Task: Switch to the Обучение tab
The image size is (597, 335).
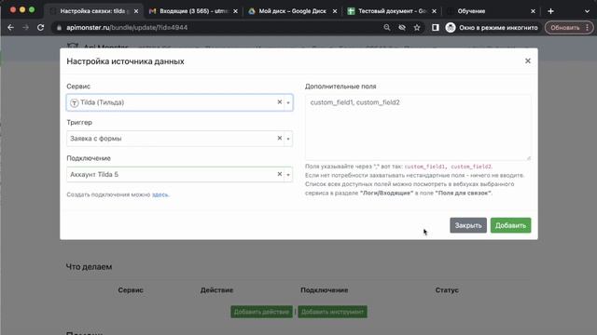Action: pyautogui.click(x=492, y=11)
